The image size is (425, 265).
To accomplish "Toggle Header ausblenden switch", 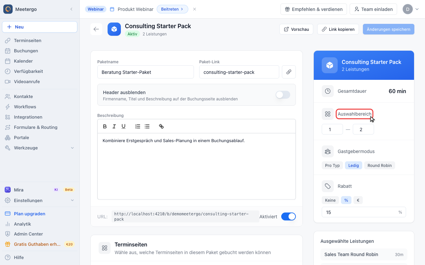I will point(283,95).
